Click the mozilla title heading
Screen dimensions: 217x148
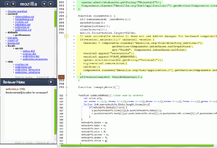28,4
